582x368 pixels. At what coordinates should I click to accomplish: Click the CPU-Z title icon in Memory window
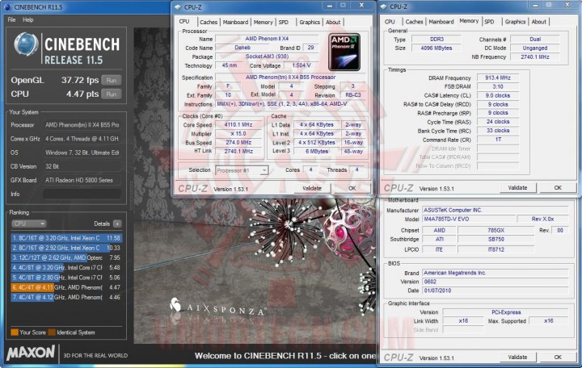pos(384,6)
